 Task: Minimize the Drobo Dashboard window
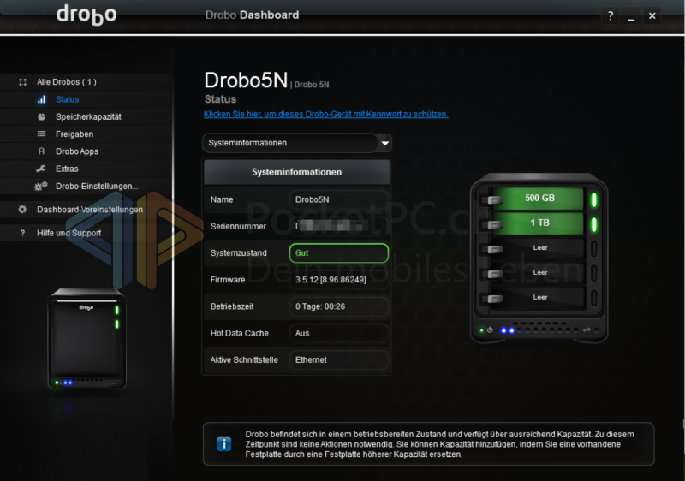coord(631,16)
